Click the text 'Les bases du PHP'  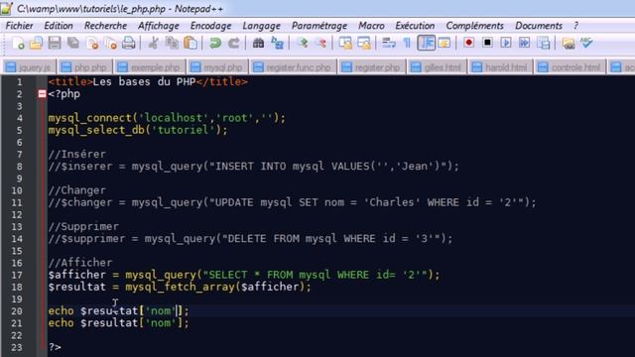144,81
